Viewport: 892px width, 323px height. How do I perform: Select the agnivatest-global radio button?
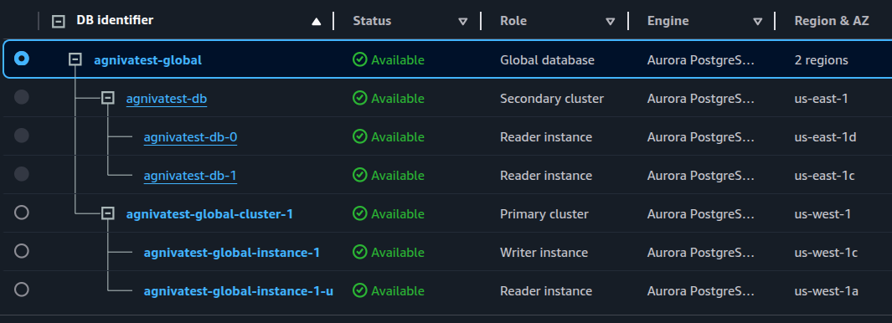(22, 59)
